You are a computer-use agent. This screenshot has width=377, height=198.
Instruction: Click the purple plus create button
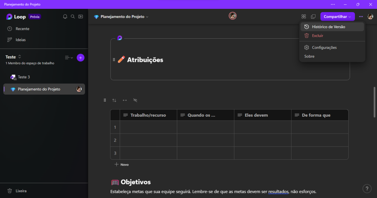click(x=81, y=57)
